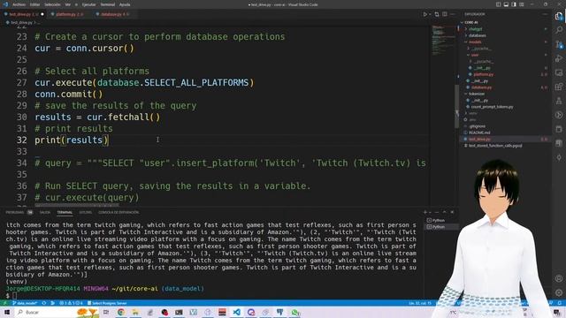Switch to the Consola de depuración tab
Viewport: 566px width, 318px height.
[x=119, y=212]
